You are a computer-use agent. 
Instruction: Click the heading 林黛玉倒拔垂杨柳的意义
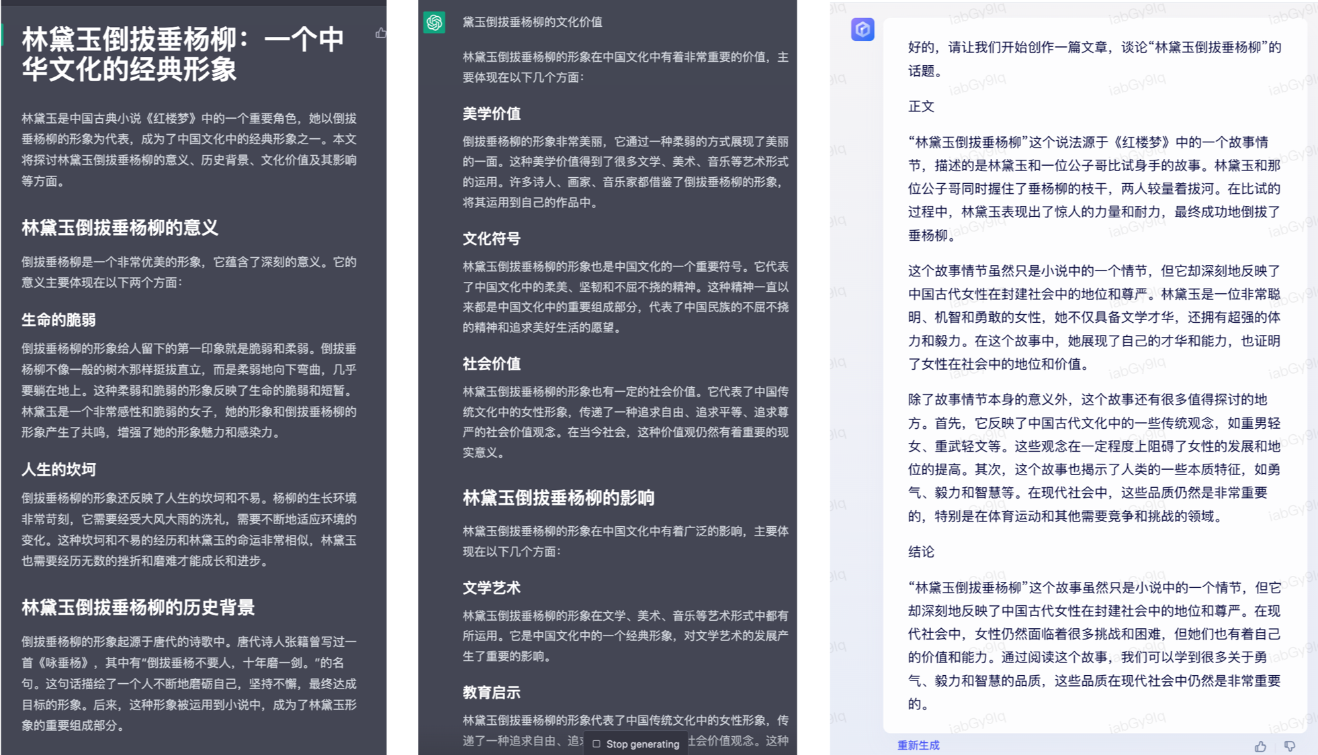click(120, 228)
